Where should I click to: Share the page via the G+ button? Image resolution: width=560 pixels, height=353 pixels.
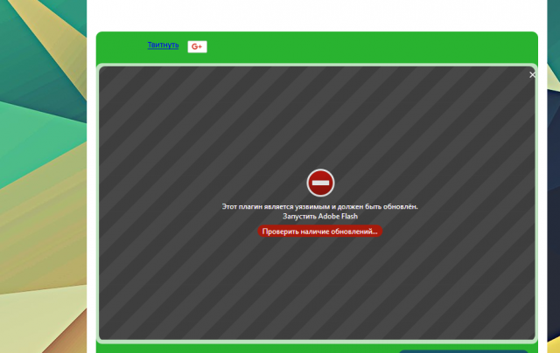tap(197, 46)
